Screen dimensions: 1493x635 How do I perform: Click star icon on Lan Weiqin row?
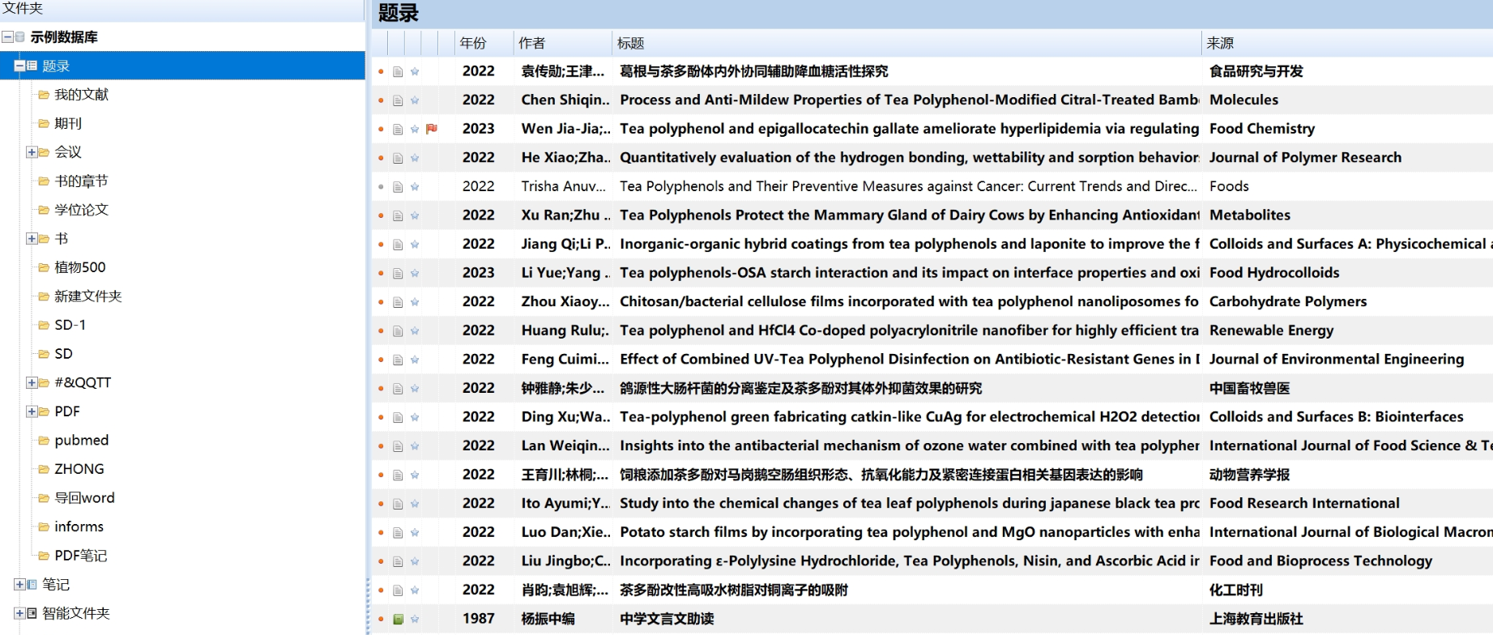point(415,446)
